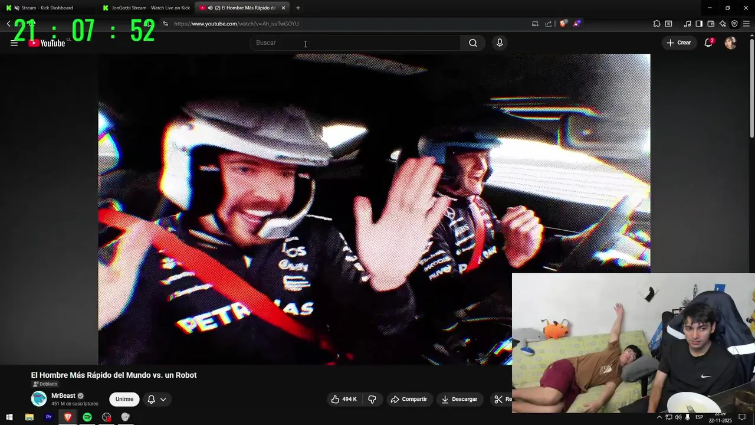Image resolution: width=755 pixels, height=425 pixels.
Task: Click the MrBeast video player
Action: (374, 209)
